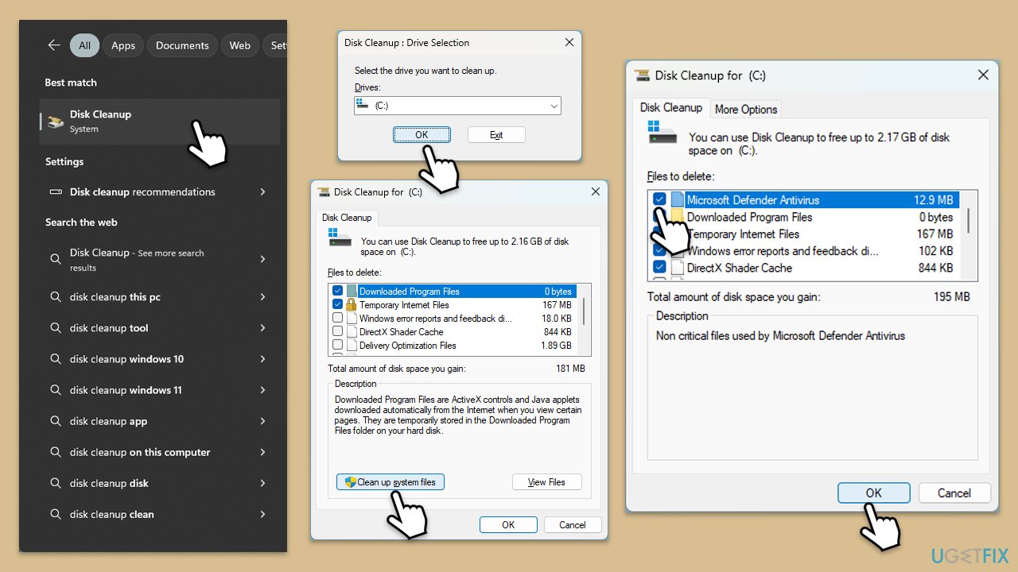Expand 'disk cleanup on this computer' chevron
The height and width of the screenshot is (572, 1018).
[262, 452]
